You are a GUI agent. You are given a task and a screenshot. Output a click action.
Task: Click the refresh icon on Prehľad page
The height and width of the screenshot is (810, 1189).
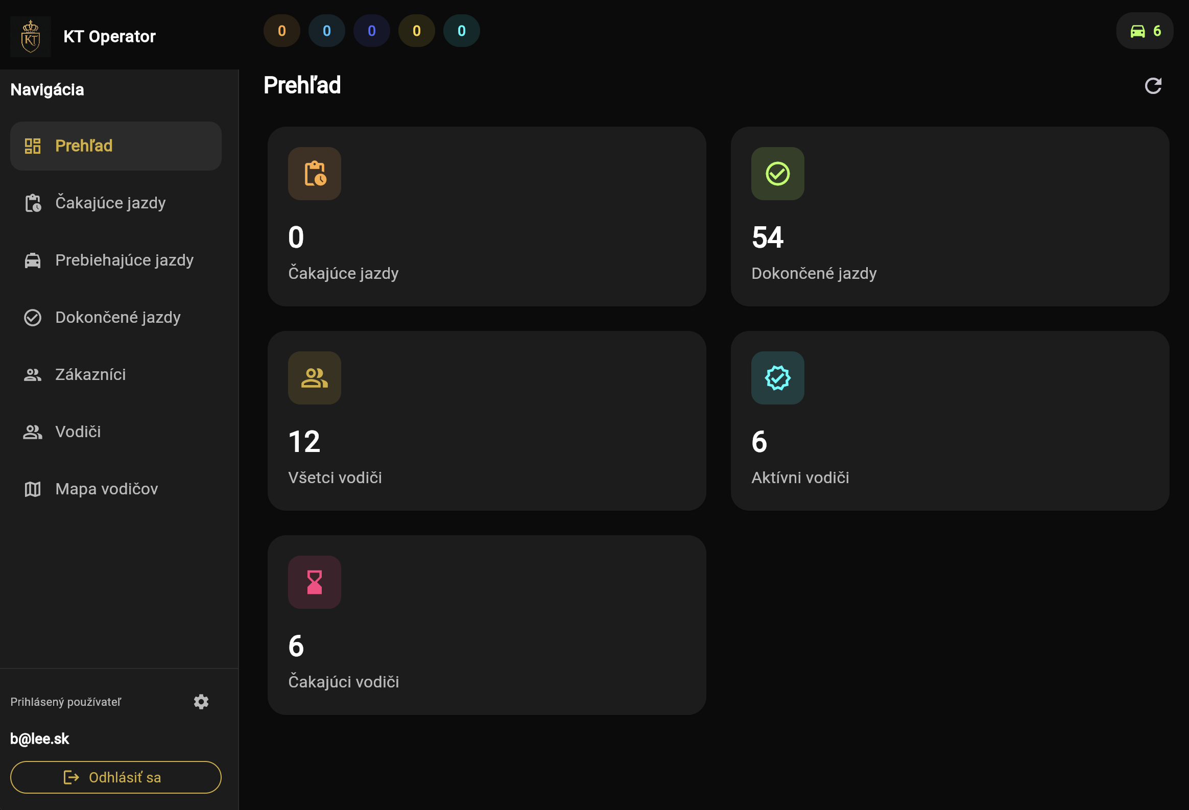pyautogui.click(x=1154, y=85)
